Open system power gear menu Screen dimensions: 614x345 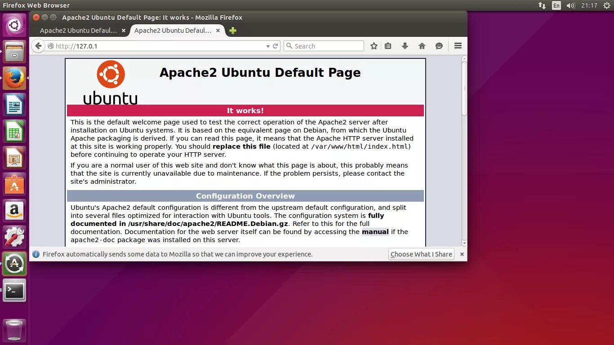[x=606, y=5]
